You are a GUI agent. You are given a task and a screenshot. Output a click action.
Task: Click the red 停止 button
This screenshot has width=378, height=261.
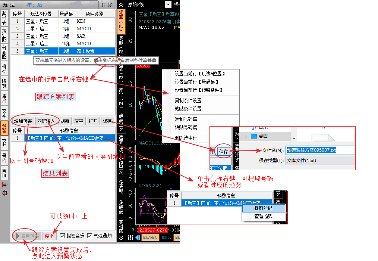(x=49, y=236)
